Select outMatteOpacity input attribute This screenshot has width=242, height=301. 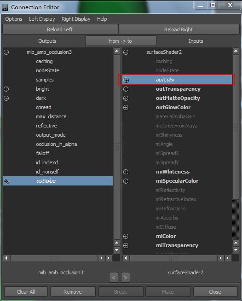(x=177, y=98)
